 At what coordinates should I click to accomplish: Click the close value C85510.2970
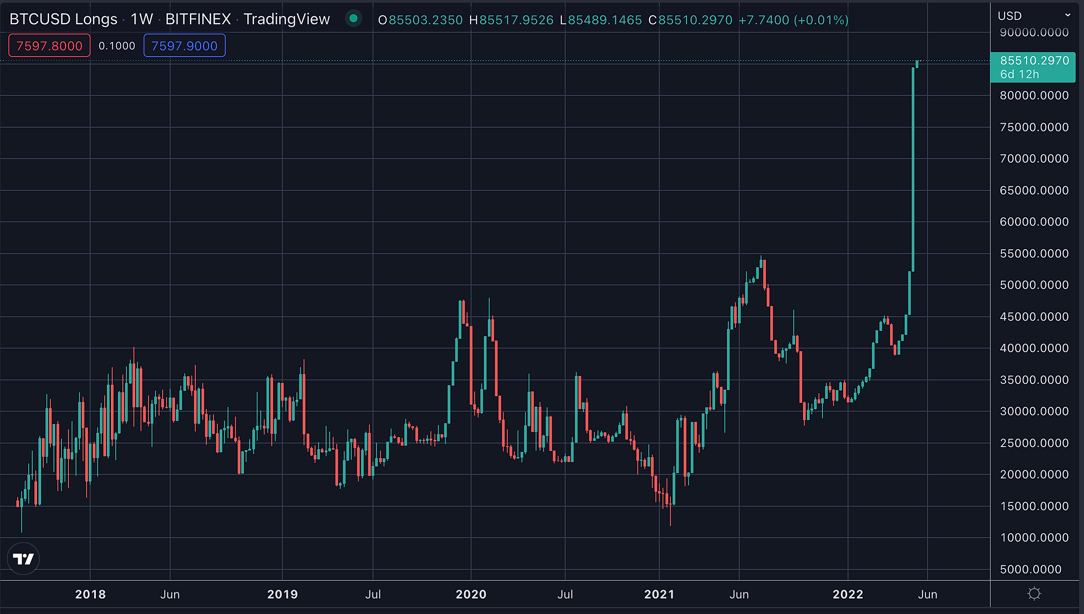point(690,20)
